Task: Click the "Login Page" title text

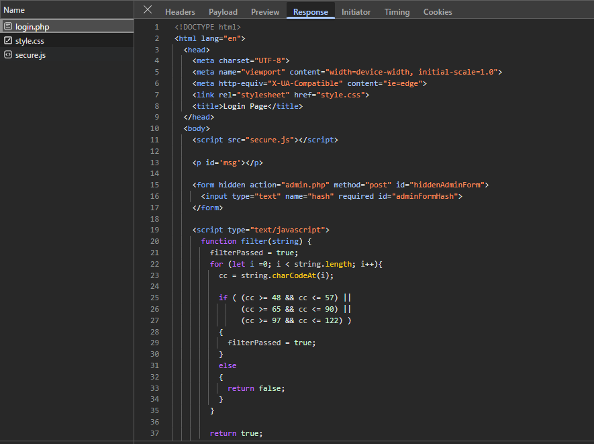Action: (x=245, y=106)
